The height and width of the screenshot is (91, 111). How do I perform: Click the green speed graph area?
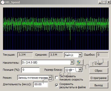56,29
